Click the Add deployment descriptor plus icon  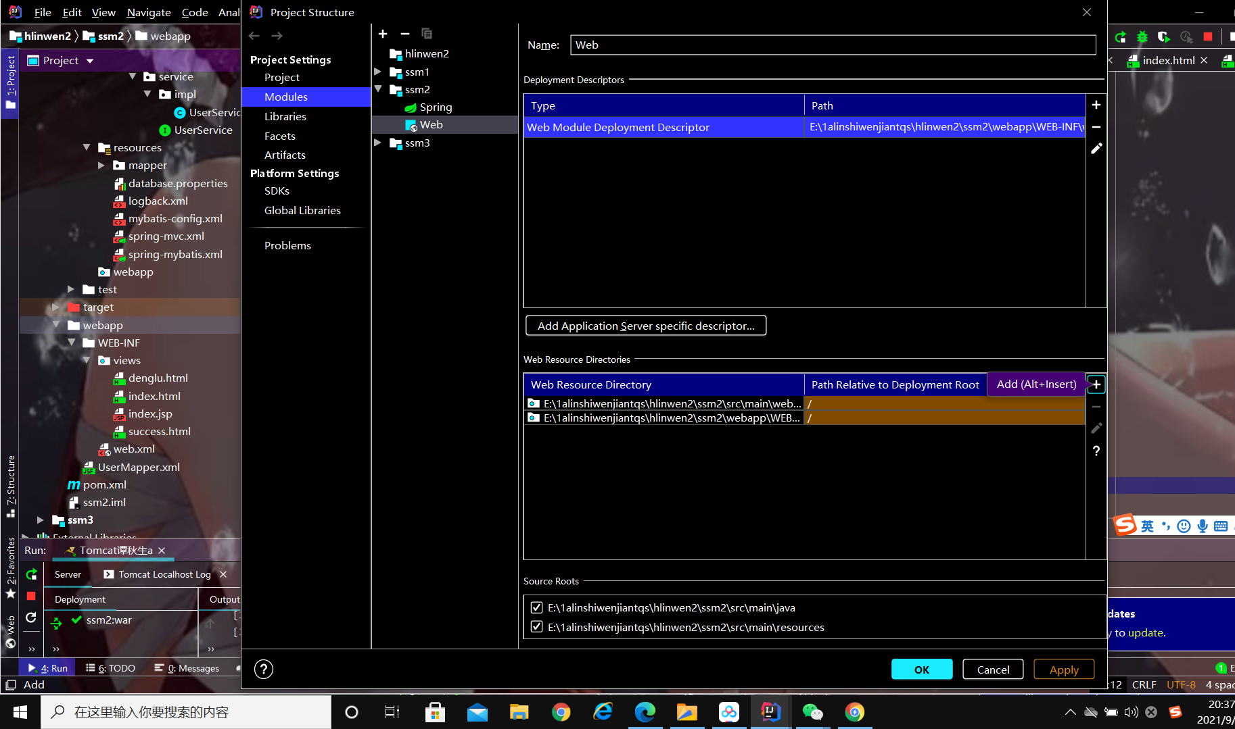coord(1096,105)
